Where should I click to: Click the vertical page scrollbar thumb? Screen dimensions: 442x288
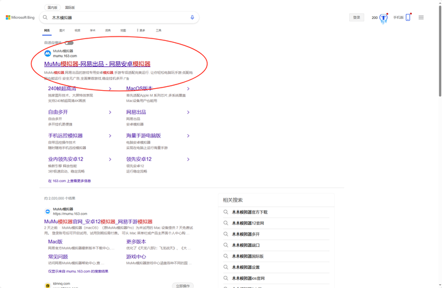coord(440,50)
